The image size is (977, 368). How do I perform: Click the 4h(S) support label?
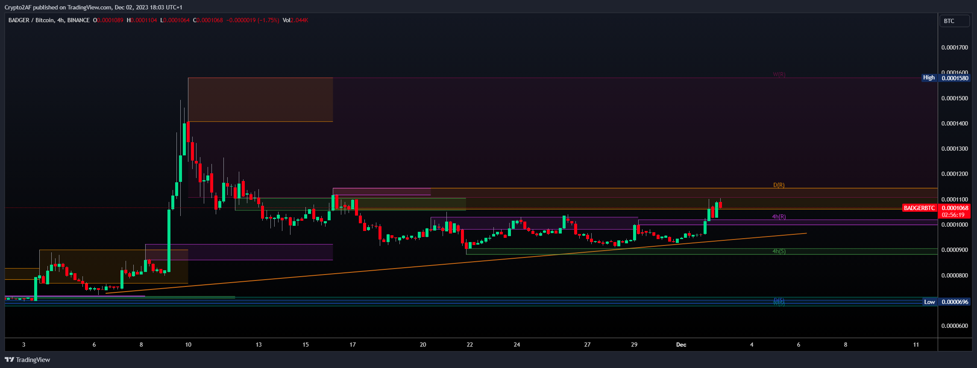779,251
